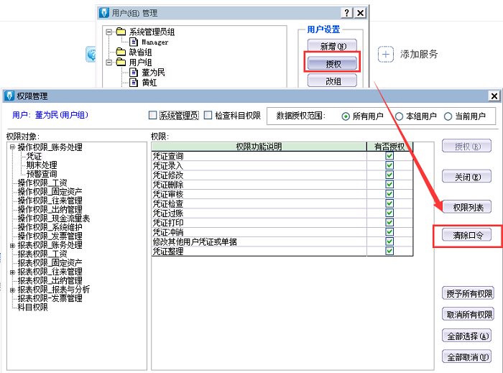Click the 系统管理员组 folder icon
Screen dimensions: 503x373
121,32
